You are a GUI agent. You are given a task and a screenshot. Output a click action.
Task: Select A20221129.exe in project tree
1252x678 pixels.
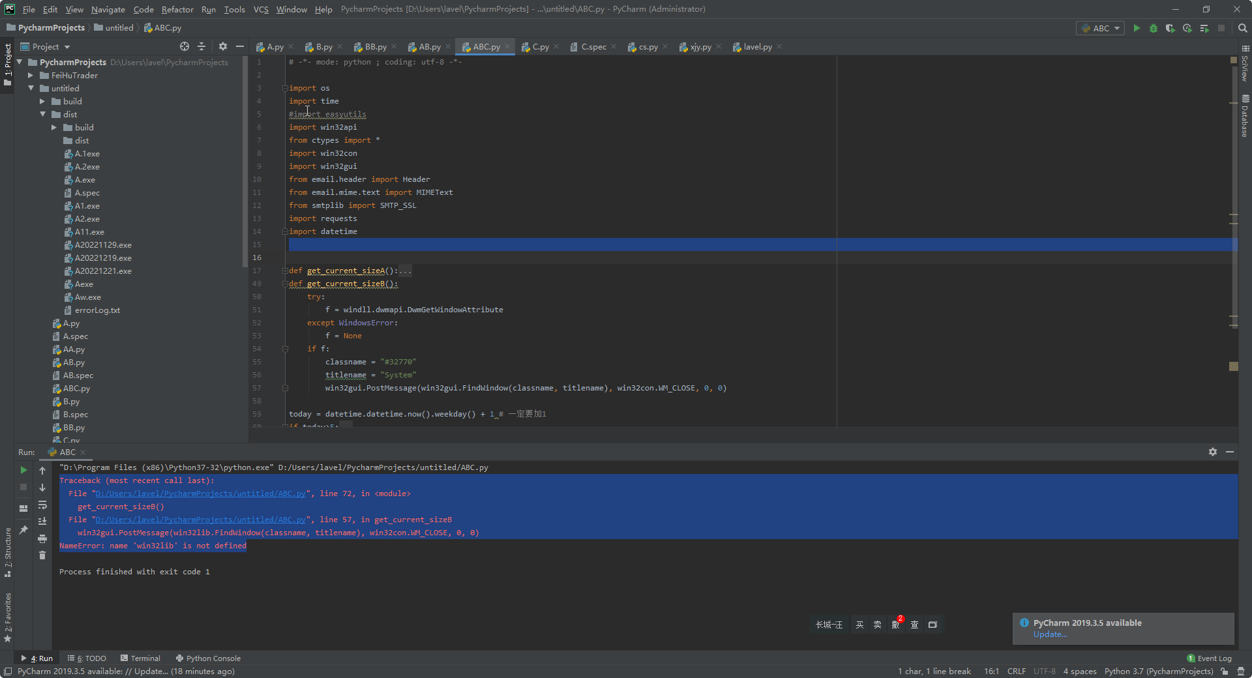click(102, 245)
